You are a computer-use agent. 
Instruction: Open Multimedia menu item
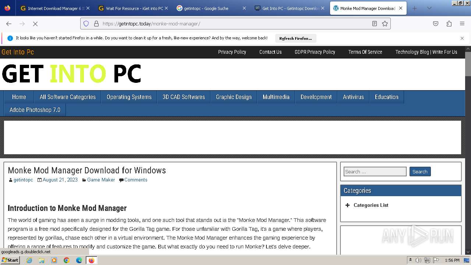pos(276,97)
